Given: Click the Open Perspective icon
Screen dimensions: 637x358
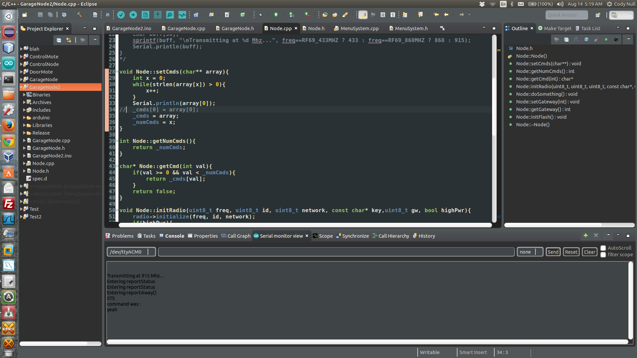Looking at the screenshot, I should pos(598,15).
